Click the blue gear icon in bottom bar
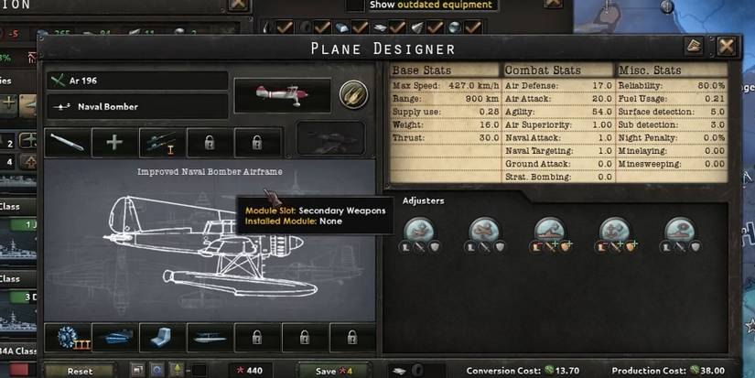This screenshot has height=378, width=755. click(157, 371)
